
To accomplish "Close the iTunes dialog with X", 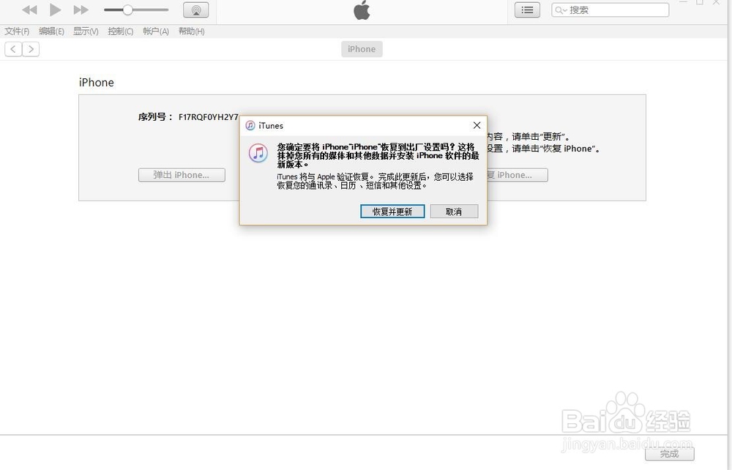I will tap(477, 125).
